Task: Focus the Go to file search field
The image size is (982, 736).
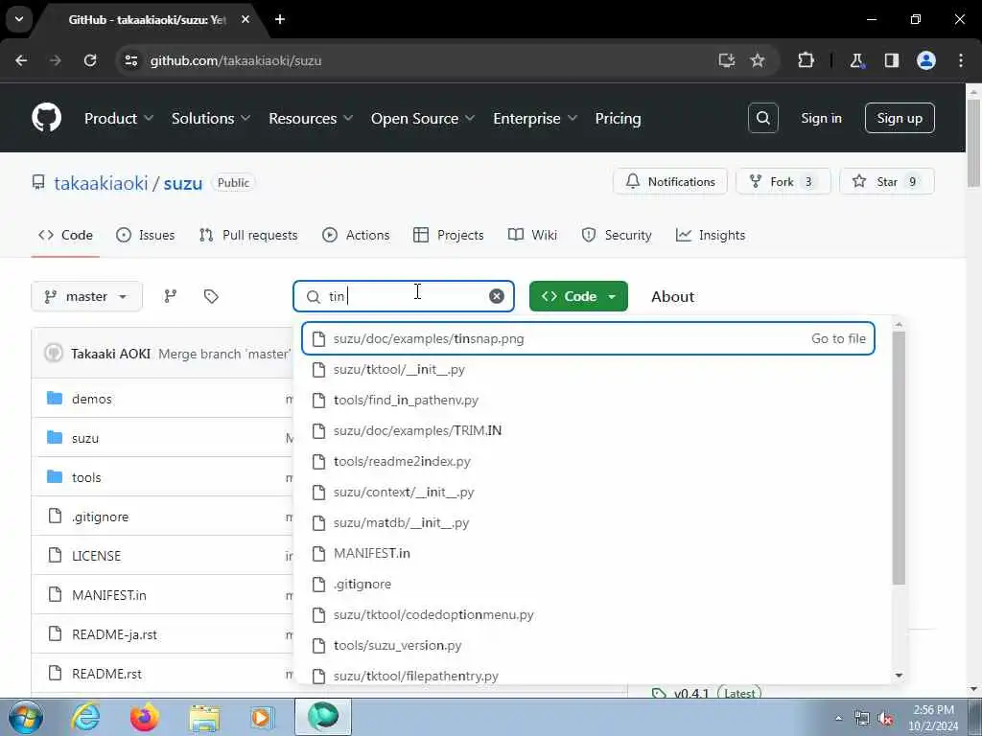Action: 404,296
